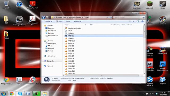Open Dropbox desktop shortcut

coord(163,81)
